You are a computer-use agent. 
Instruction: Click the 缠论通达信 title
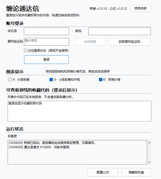coord(23,9)
